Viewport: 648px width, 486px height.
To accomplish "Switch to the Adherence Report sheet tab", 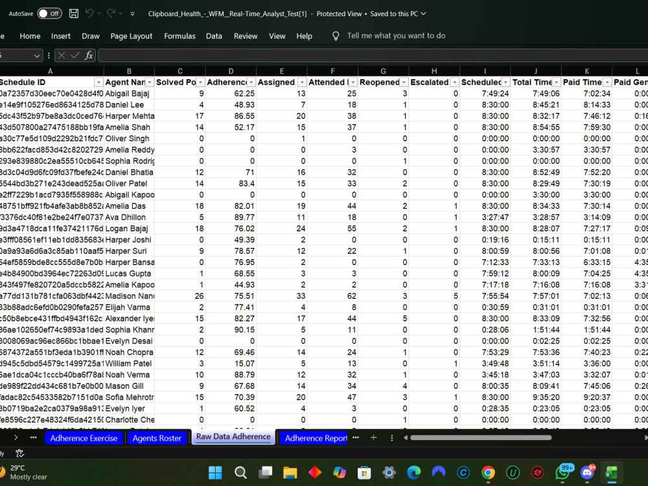I will tap(314, 438).
